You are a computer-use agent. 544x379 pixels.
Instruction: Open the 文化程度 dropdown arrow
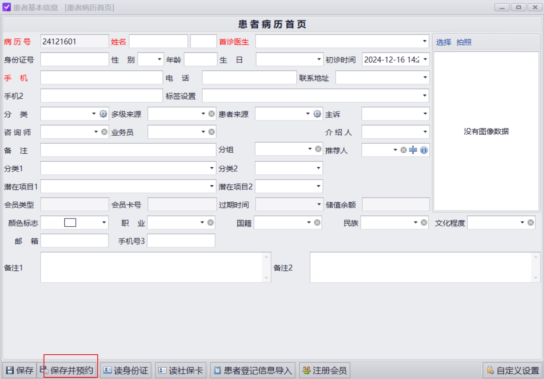tap(522, 222)
